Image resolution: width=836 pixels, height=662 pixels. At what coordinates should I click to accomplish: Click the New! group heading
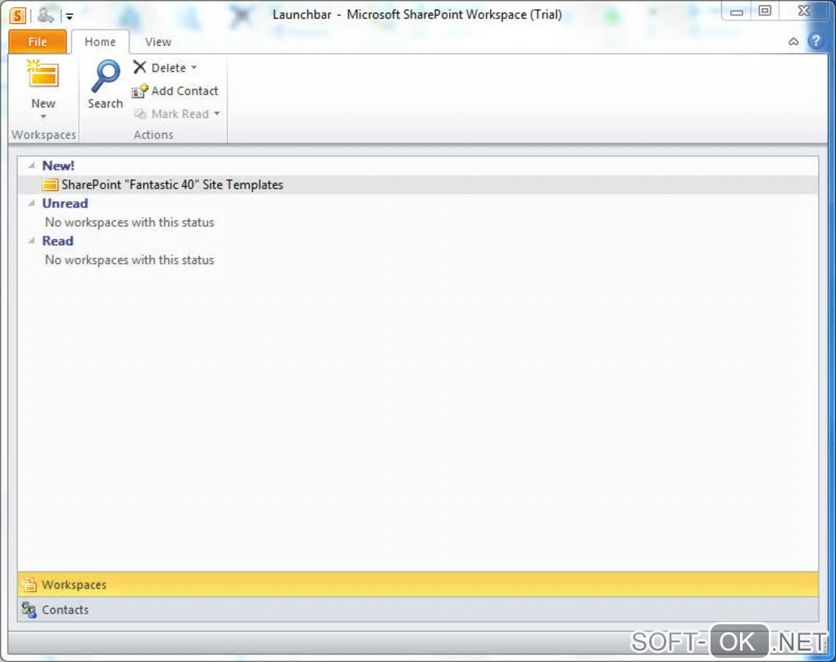[58, 165]
